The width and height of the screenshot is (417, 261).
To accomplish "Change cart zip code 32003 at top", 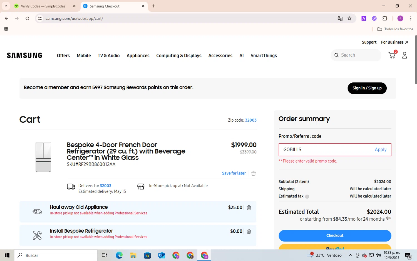I will [x=251, y=120].
